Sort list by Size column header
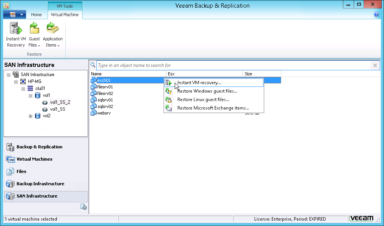Screen dimensions: 384x226 (262, 74)
